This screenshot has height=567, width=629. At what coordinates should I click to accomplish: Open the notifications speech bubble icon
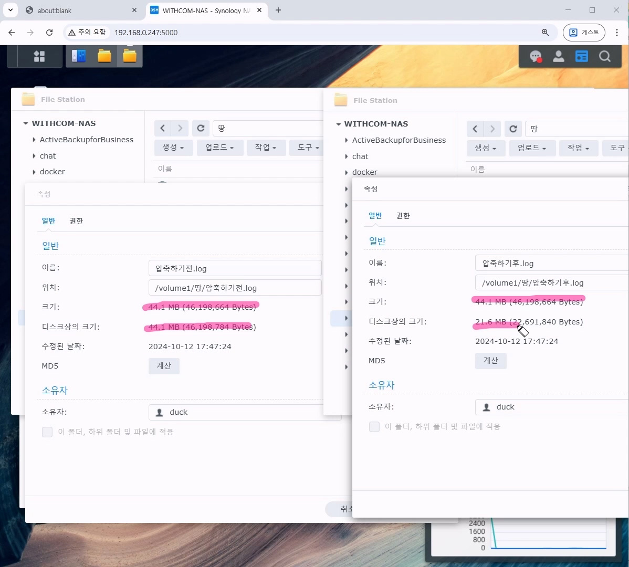[535, 57]
